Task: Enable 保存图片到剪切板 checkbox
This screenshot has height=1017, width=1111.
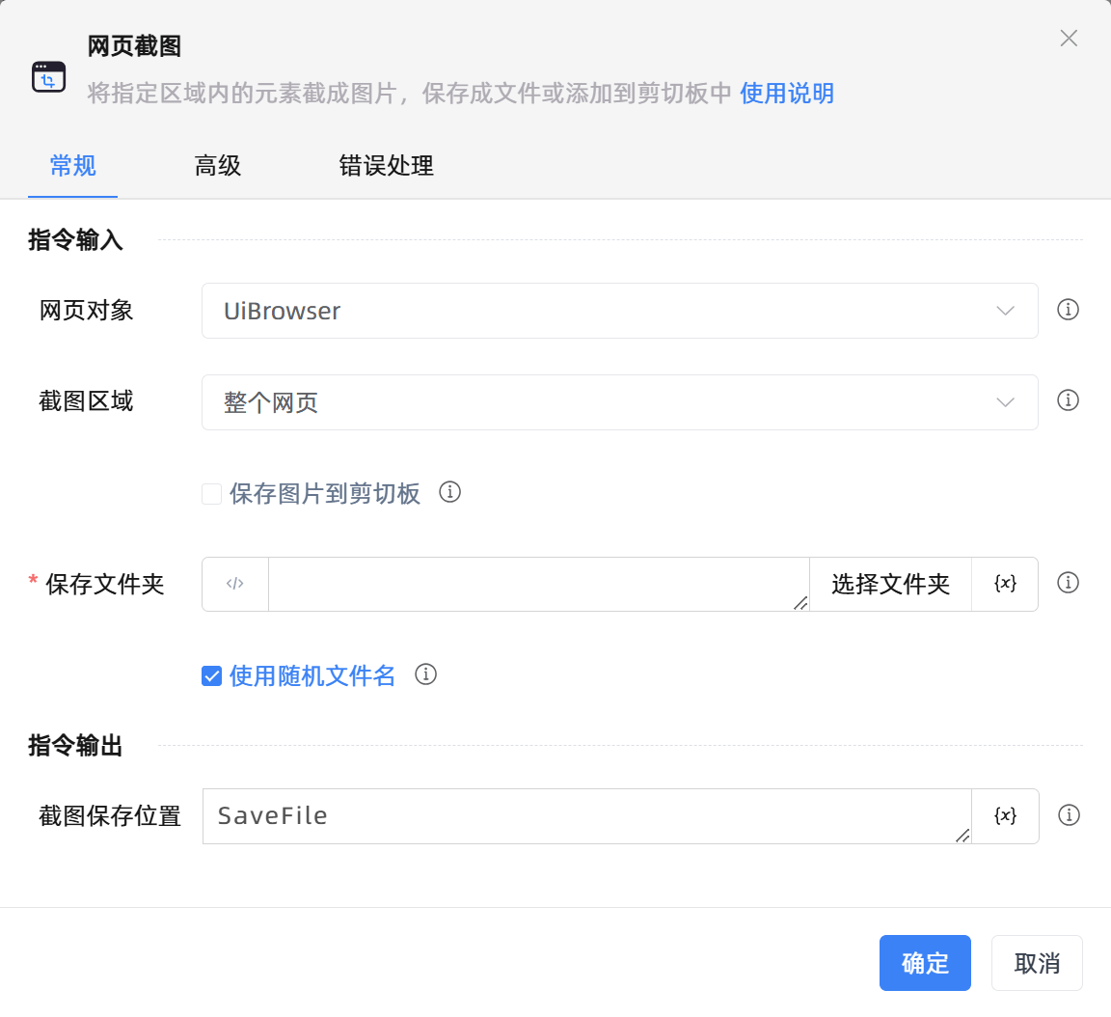Action: (211, 493)
